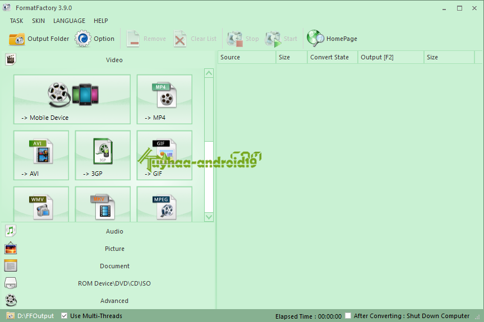
Task: Open the TASK menu
Action: click(16, 21)
